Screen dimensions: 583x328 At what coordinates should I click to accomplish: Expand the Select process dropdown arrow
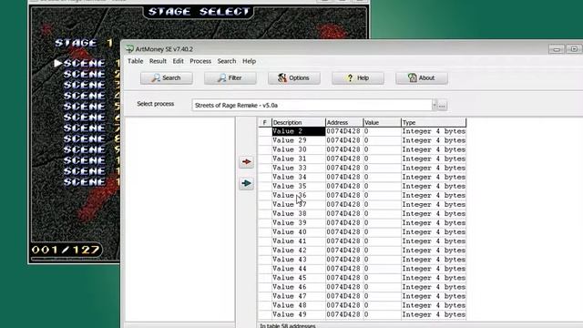[435, 106]
